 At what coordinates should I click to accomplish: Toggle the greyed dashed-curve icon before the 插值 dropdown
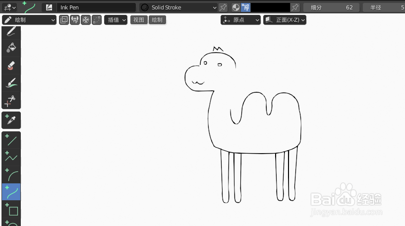coord(97,20)
